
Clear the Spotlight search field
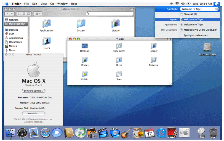click(x=217, y=9)
